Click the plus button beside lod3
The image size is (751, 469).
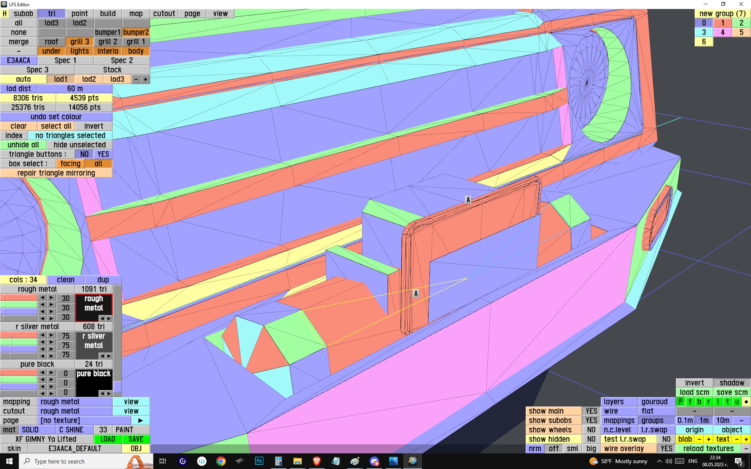[146, 79]
